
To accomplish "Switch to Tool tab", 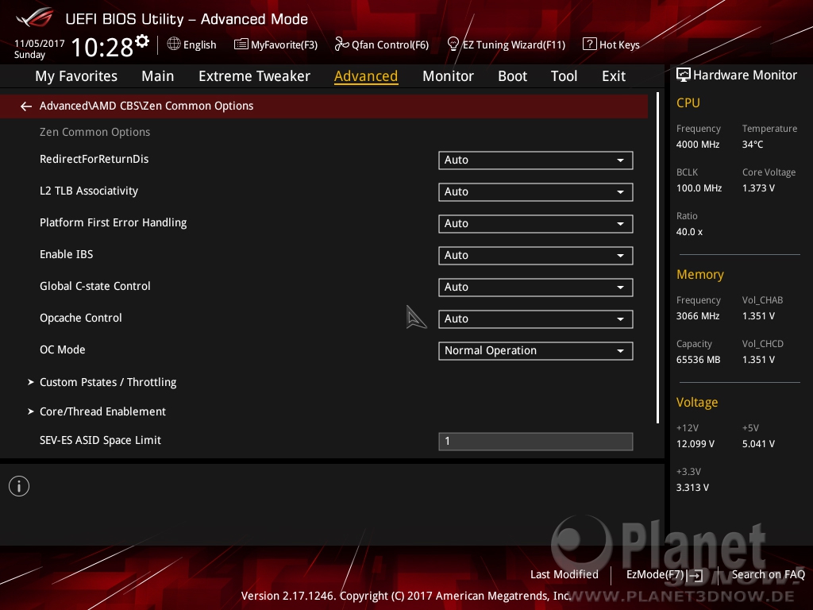I will 564,76.
